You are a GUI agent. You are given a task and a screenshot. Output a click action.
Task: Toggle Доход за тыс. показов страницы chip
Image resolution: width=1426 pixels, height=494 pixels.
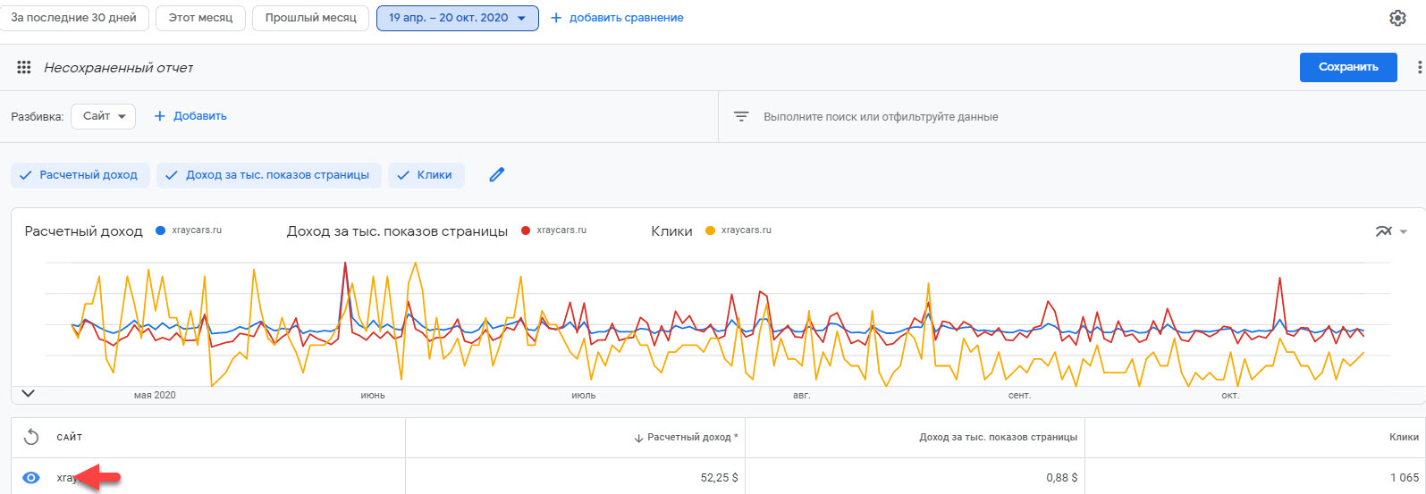pyautogui.click(x=269, y=175)
